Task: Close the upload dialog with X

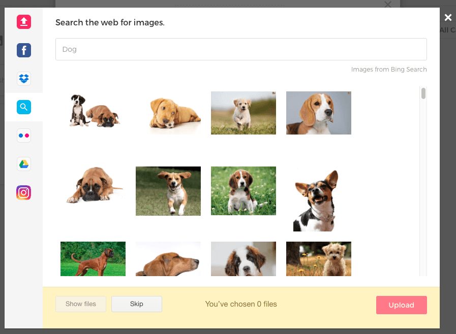Action: pos(447,18)
